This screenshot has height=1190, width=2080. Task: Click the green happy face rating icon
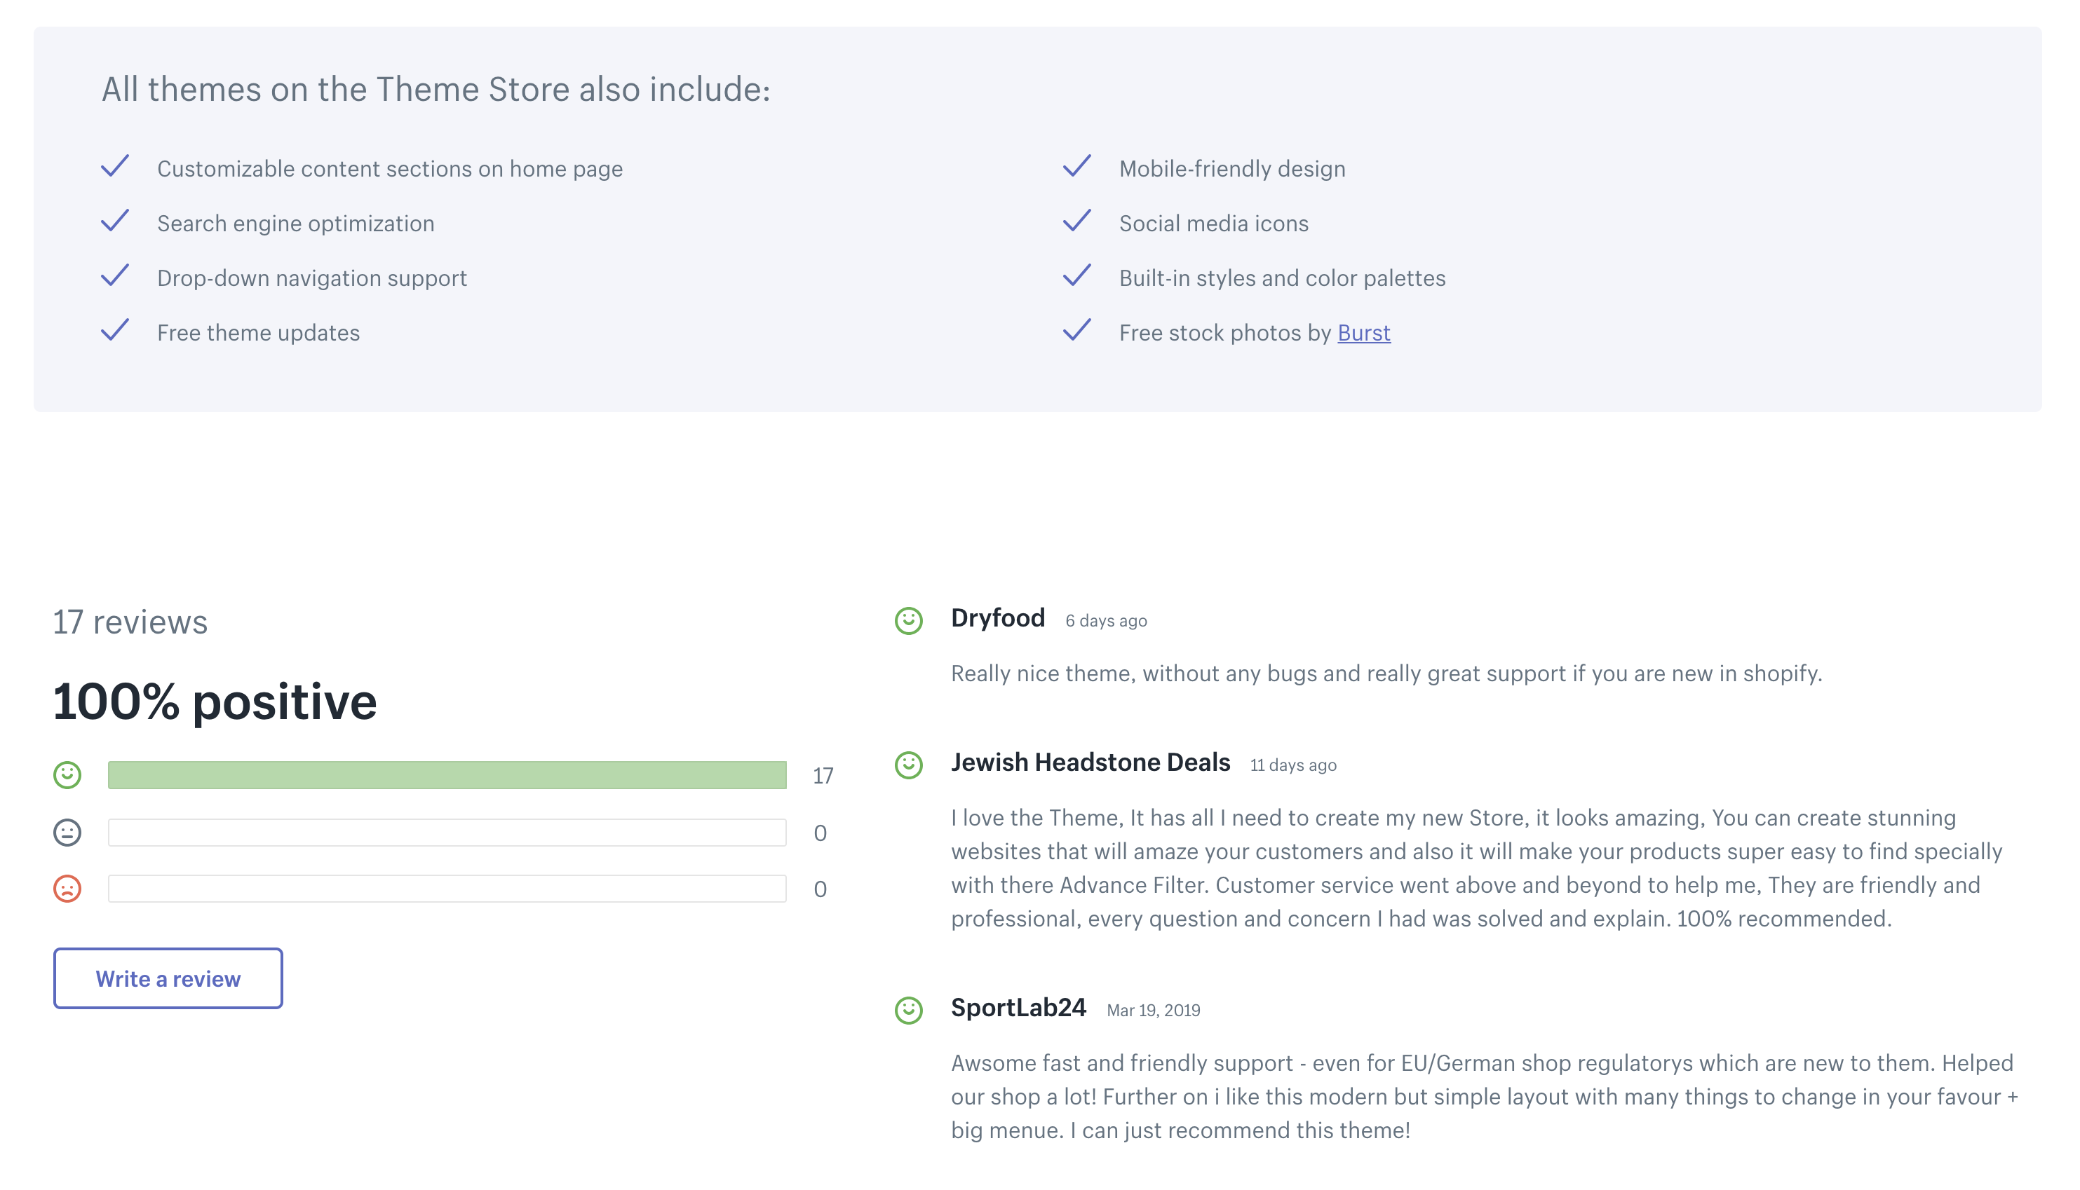[67, 775]
